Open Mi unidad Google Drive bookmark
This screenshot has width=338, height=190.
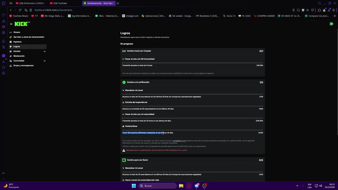coord(181,16)
